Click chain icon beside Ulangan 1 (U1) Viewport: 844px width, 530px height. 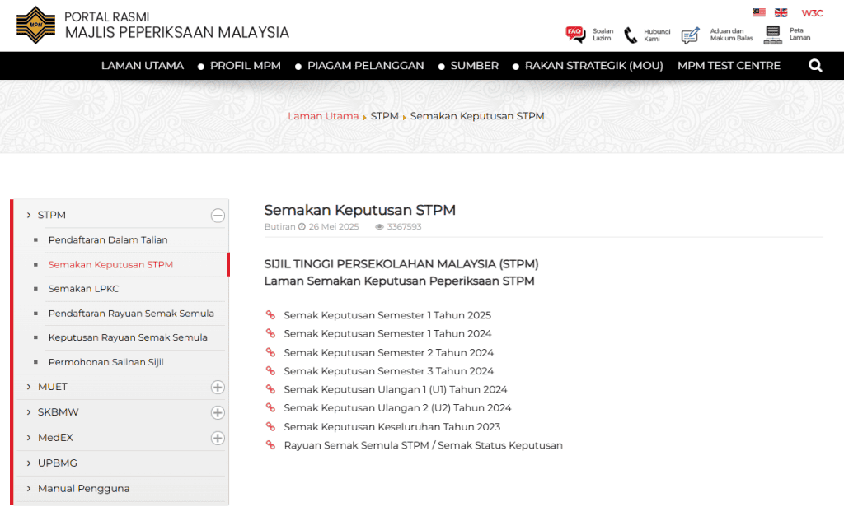coord(270,389)
